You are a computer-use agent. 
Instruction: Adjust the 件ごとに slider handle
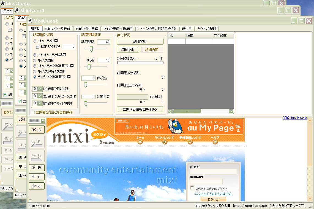pos(86,85)
